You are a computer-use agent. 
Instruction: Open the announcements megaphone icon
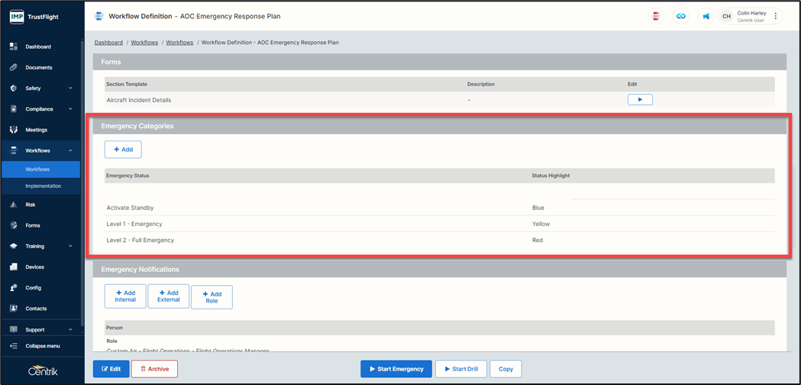point(706,16)
